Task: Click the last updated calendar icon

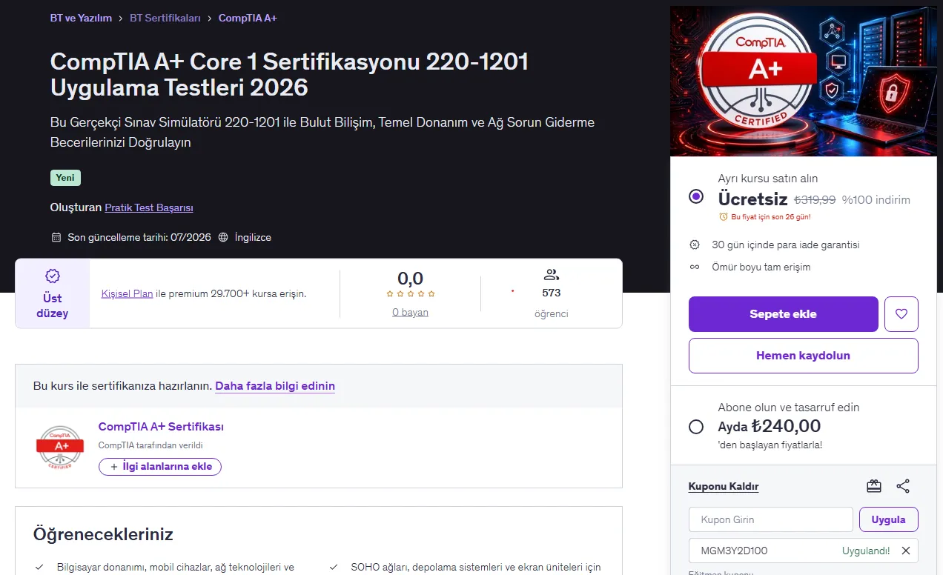Action: point(56,238)
